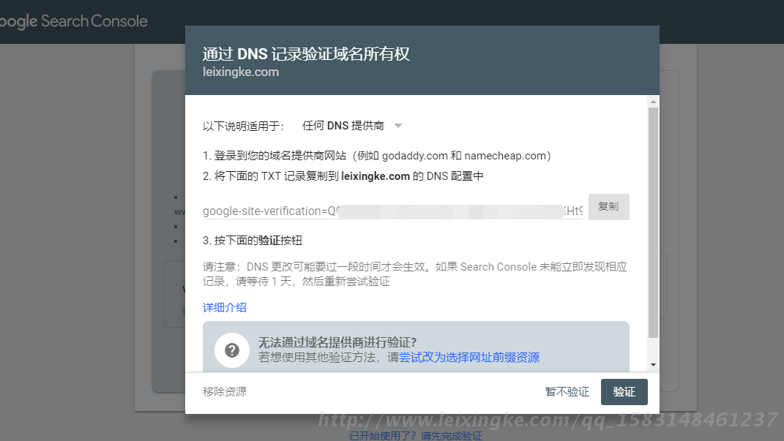Follow link 尝试改为选择网址前缀资源
This screenshot has height=441, width=784.
(x=469, y=358)
